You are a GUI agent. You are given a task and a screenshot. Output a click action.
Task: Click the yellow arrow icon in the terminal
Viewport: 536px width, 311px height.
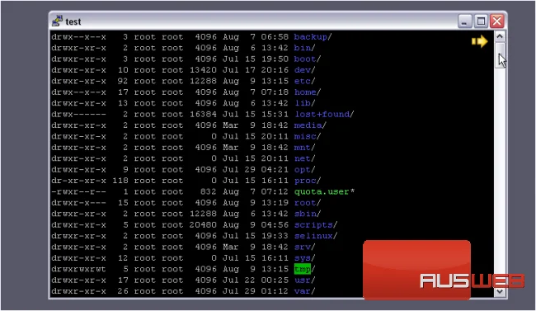(x=479, y=41)
